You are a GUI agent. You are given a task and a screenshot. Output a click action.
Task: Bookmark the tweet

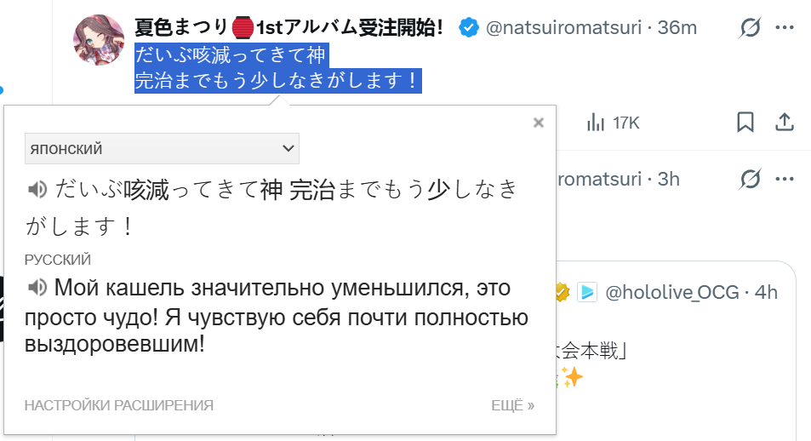pos(745,123)
